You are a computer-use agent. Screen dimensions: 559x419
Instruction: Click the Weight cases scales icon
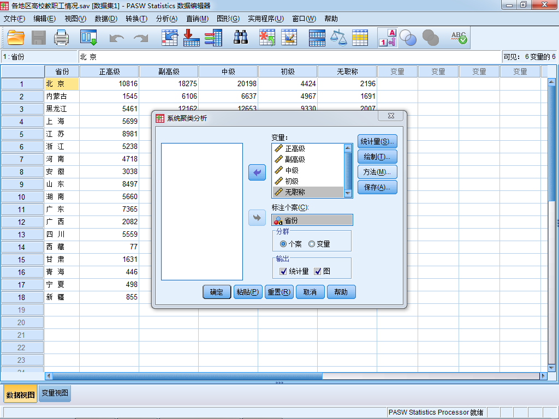tap(338, 38)
